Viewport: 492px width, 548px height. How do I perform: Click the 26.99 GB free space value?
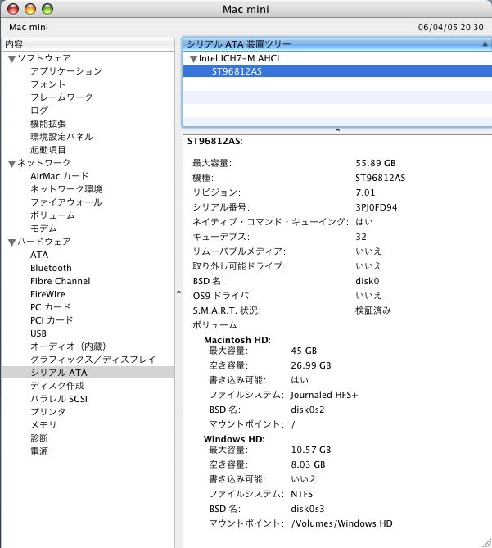point(311,365)
